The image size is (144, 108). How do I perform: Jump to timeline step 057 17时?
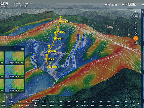(x=125, y=103)
